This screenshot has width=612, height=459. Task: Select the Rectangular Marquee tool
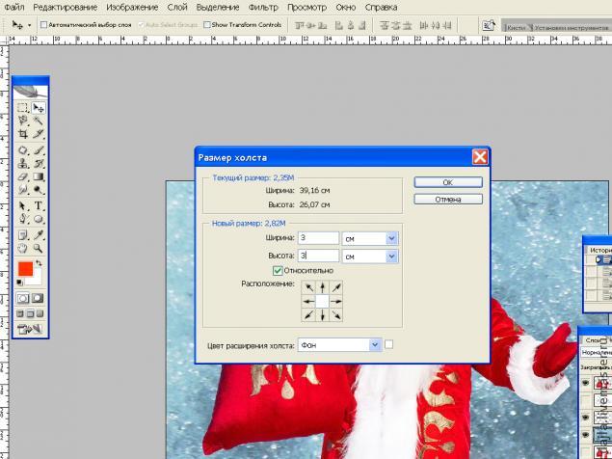[x=23, y=108]
